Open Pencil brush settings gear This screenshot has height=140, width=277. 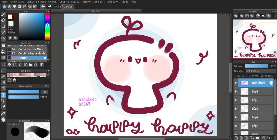coord(45,58)
